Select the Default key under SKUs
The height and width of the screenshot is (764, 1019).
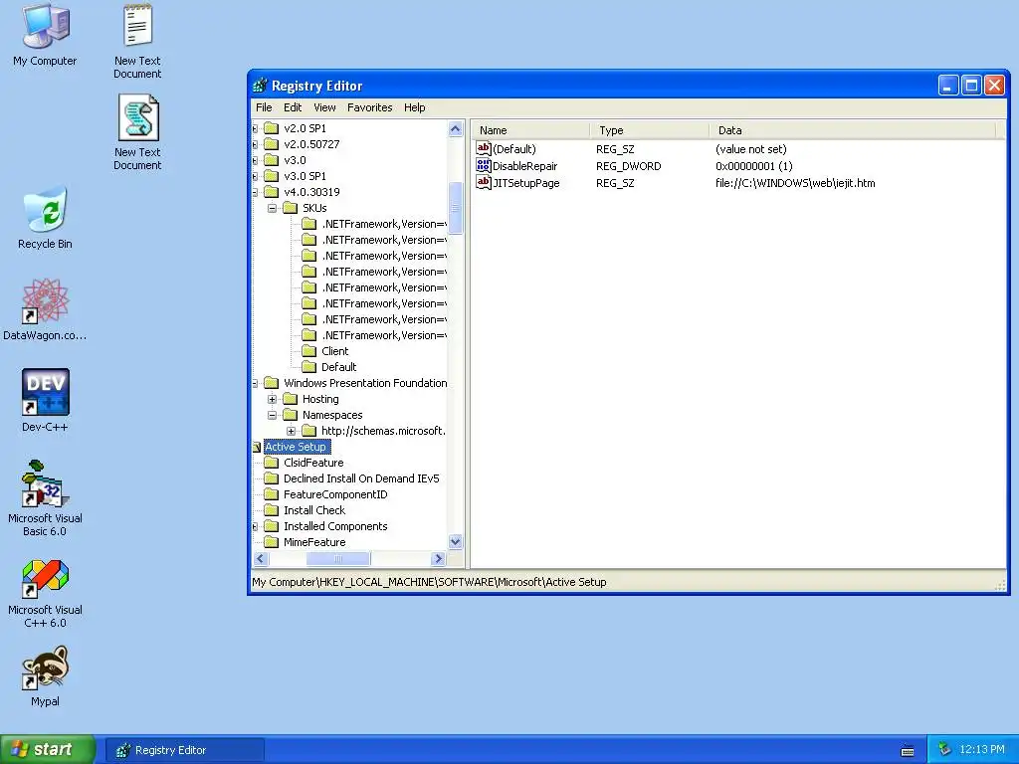[338, 367]
